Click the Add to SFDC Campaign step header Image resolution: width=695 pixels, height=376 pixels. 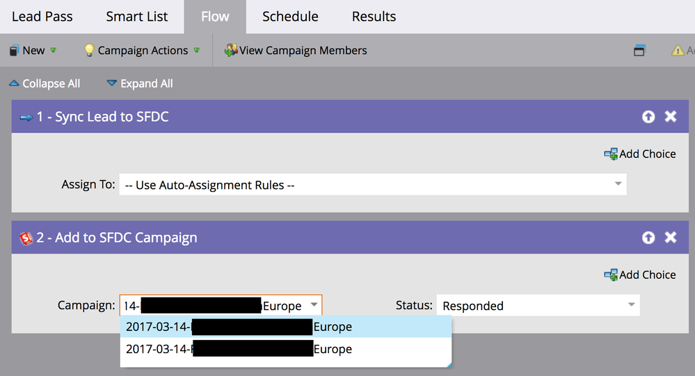(x=350, y=238)
